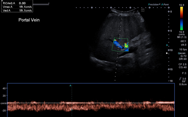The height and width of the screenshot is (117, 188).
Task: Click the d4.0 parameter
Action: pos(183,45)
